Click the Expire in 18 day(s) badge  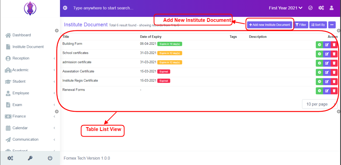[170, 44]
